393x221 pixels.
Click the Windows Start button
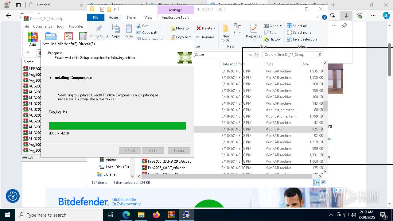point(7,215)
